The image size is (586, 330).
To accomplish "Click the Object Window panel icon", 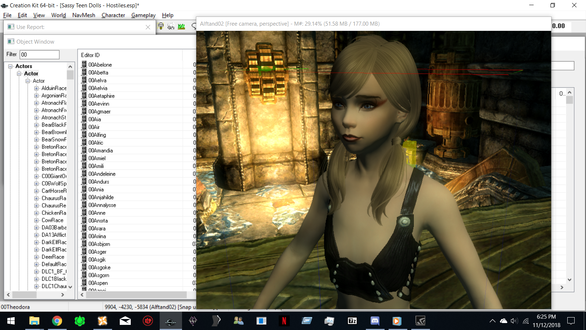I will coord(11,42).
